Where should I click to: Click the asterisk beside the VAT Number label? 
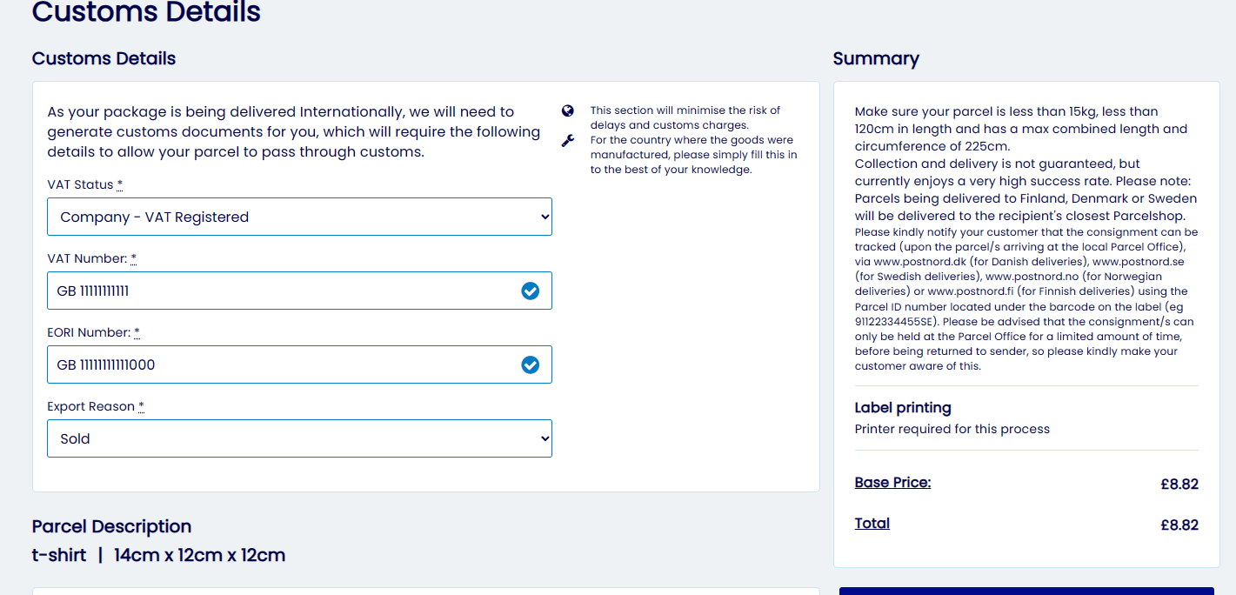coord(134,259)
